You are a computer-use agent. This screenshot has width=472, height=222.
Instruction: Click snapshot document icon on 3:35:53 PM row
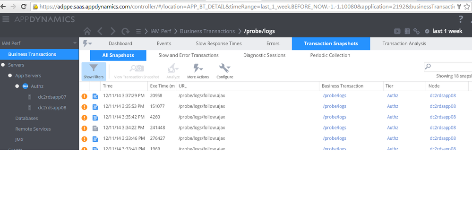pos(95,107)
